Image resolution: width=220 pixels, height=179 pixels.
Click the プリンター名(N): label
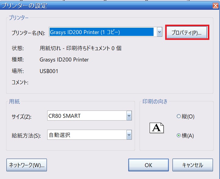pyautogui.click(x=28, y=33)
